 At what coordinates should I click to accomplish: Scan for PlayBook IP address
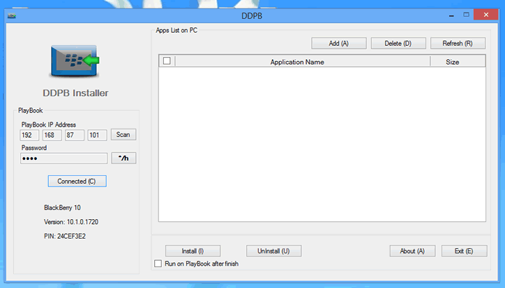[123, 134]
